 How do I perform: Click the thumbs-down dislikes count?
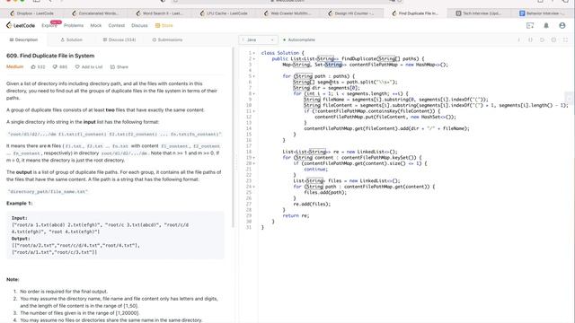tap(60, 67)
